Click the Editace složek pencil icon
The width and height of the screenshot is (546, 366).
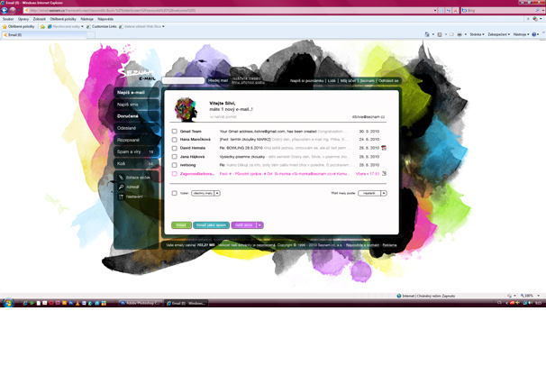122,178
